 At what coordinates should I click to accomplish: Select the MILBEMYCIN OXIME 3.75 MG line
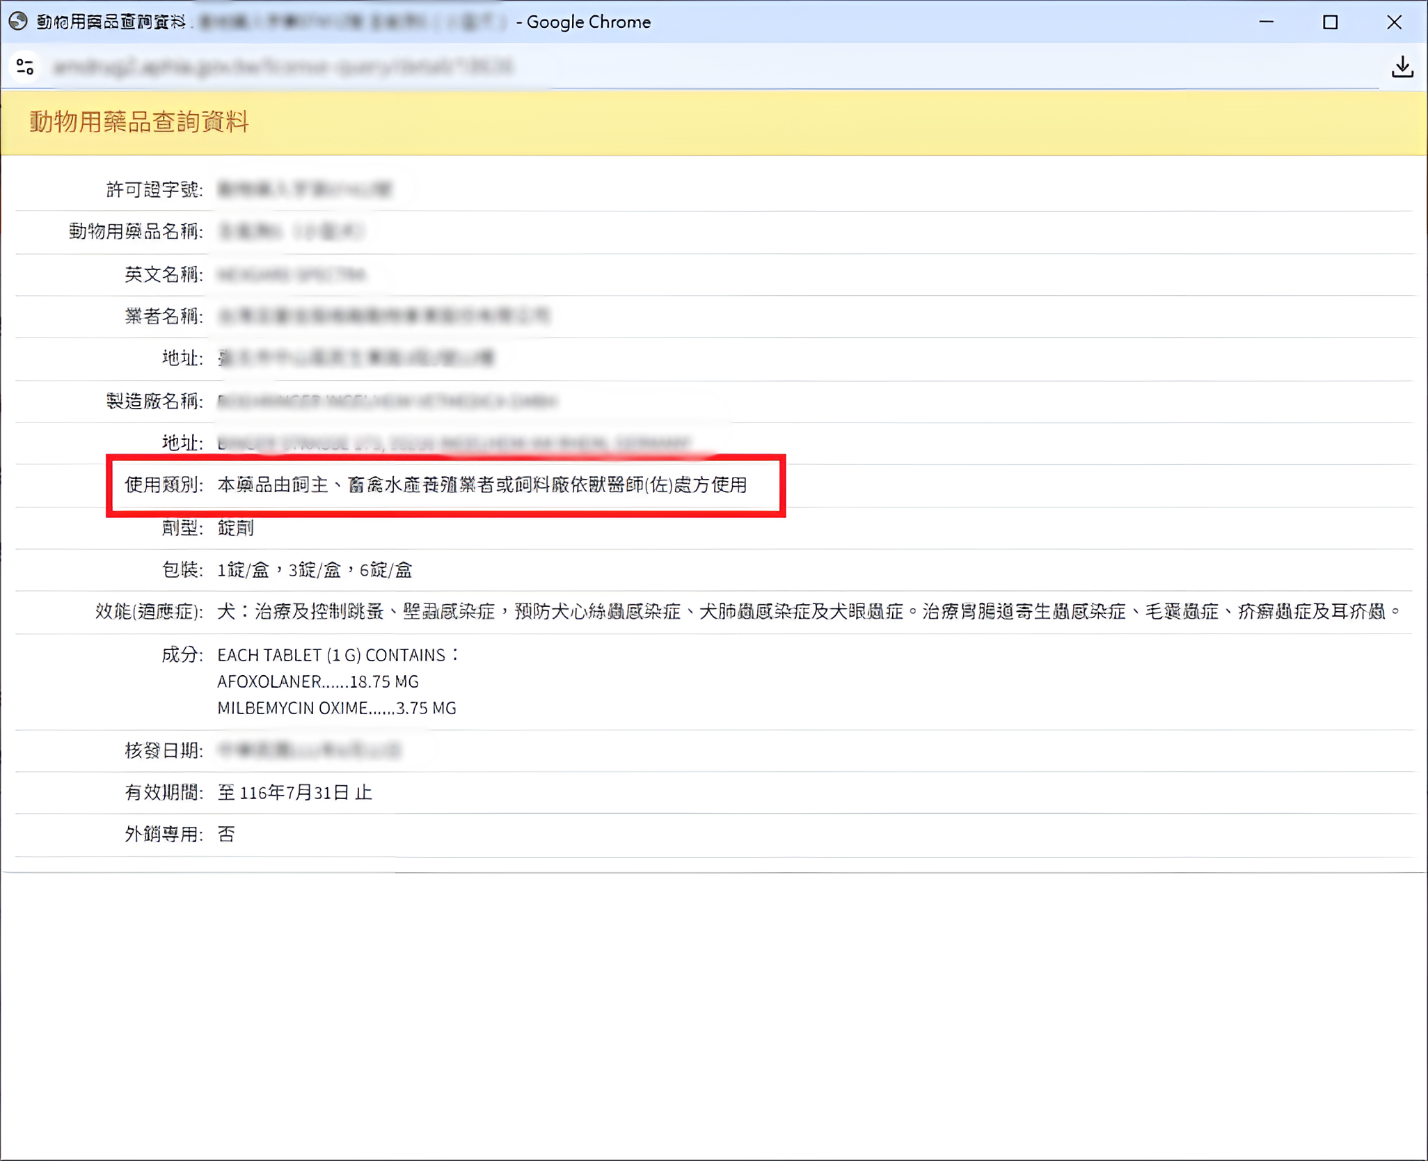(336, 708)
